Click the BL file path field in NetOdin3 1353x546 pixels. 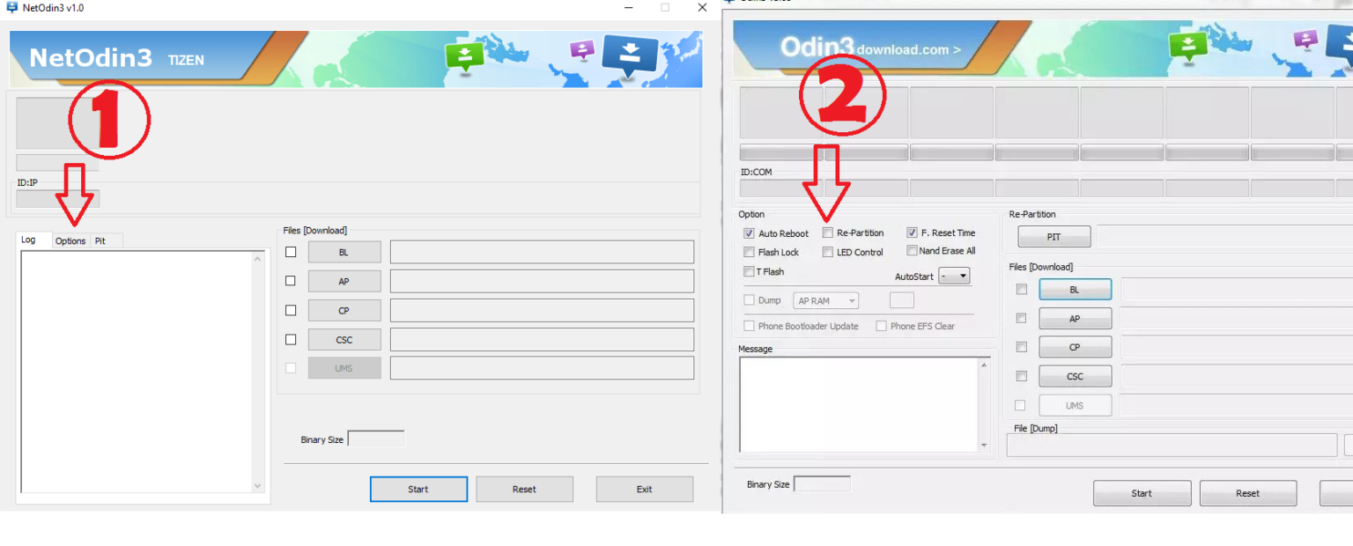(542, 252)
